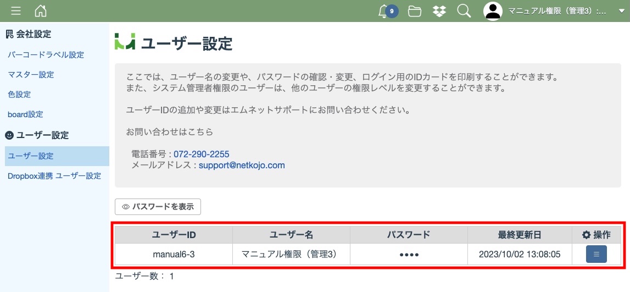Call the phone number 072-290-2255 link
630x292 pixels.
[202, 154]
